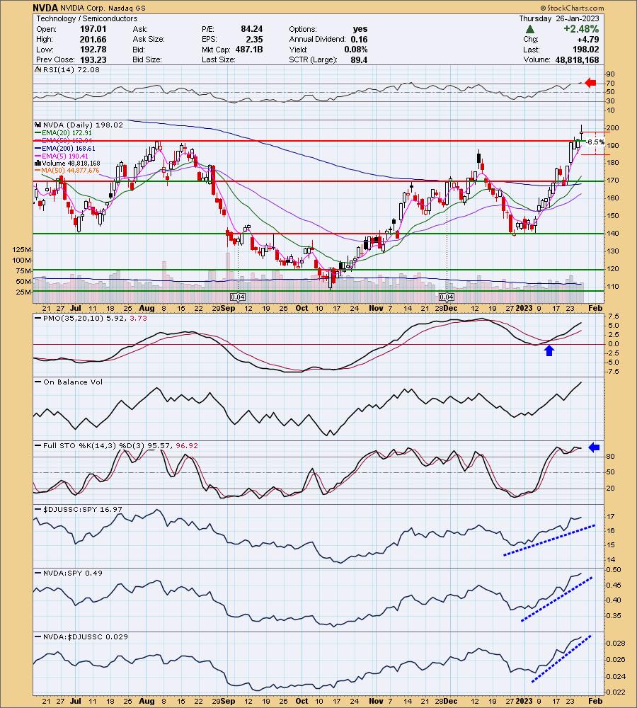Click the RSI(14) 72.08 panel label
Screen dimensions: 637x708
pos(71,69)
